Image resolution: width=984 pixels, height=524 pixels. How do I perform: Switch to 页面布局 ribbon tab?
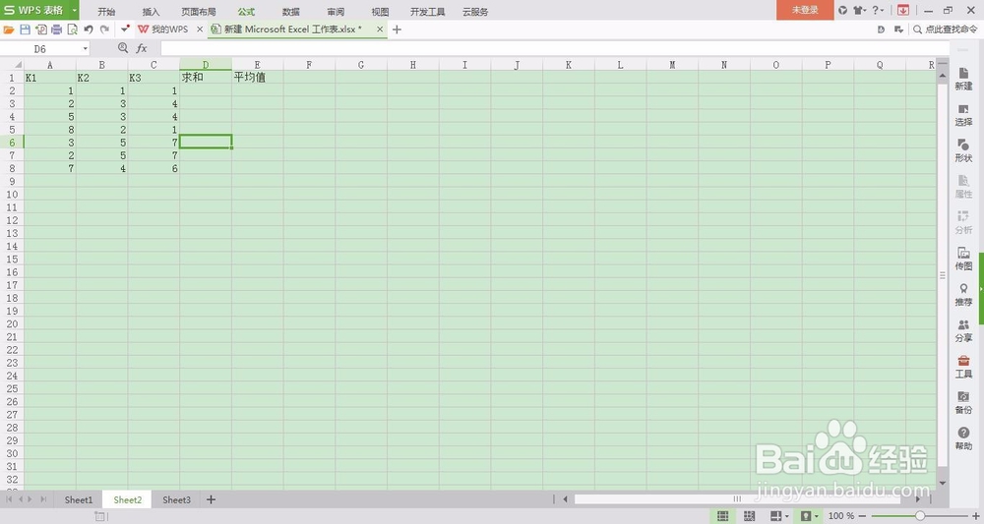click(x=199, y=12)
